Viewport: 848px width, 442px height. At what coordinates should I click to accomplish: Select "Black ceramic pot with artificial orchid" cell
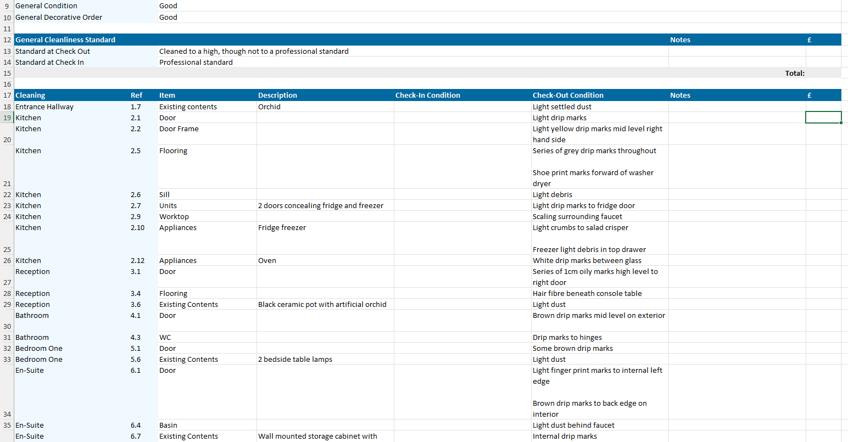[322, 304]
